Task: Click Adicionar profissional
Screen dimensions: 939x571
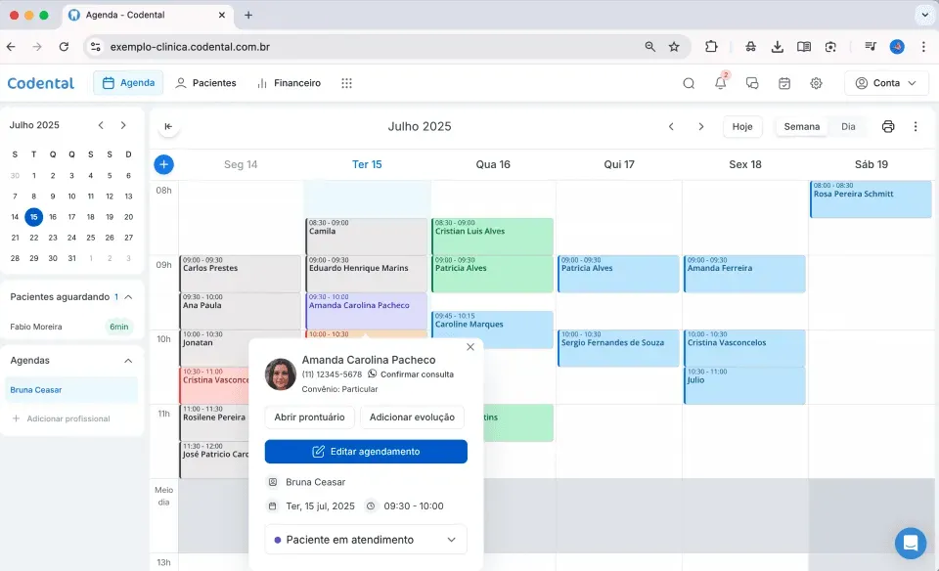Action: (61, 418)
